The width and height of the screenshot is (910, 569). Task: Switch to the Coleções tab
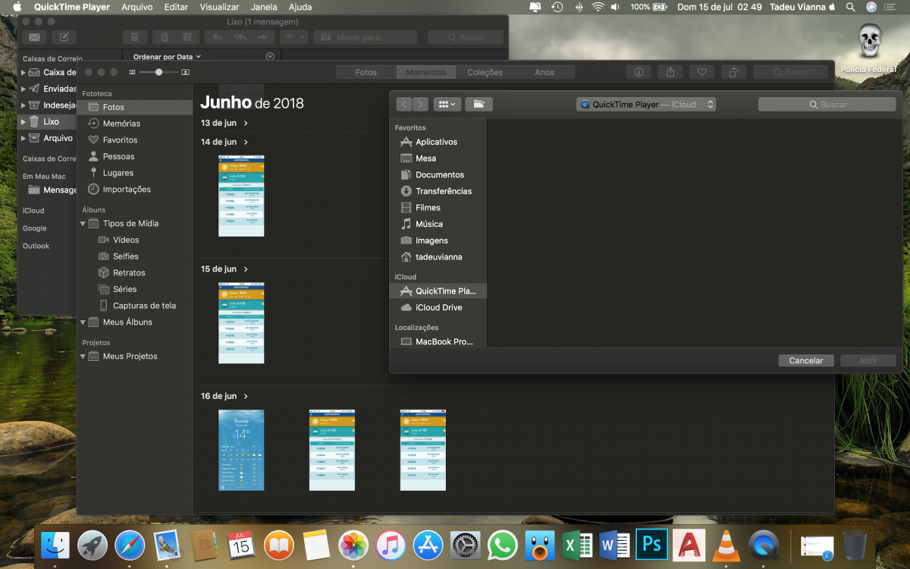coord(485,72)
